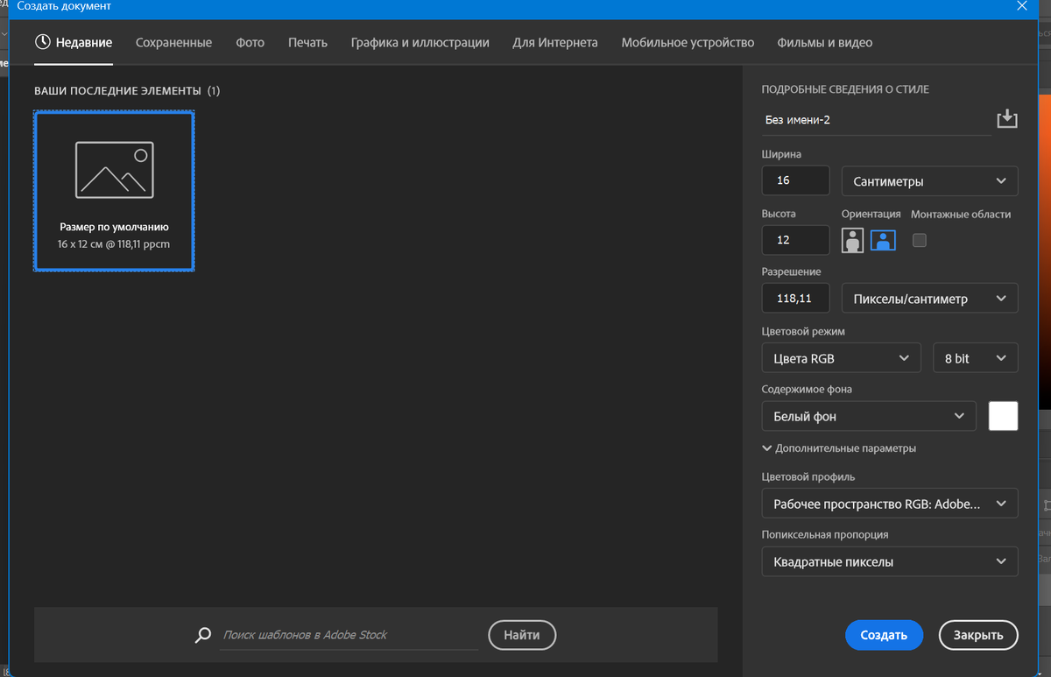
Task: Click the Высота input field with 12
Action: tap(795, 240)
